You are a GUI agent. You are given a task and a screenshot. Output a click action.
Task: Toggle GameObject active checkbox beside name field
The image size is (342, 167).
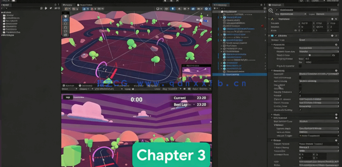point(277,10)
